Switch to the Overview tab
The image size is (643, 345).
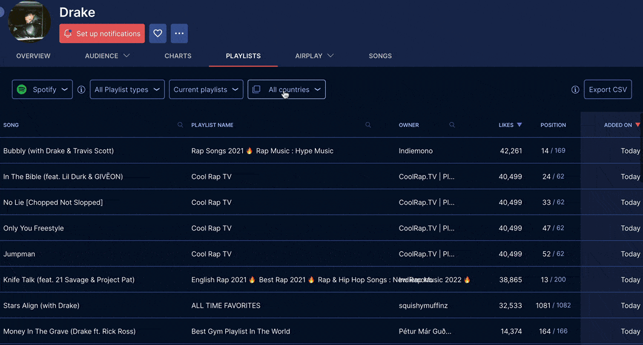[33, 56]
